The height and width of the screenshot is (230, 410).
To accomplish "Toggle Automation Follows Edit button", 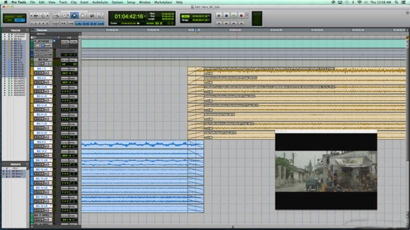I will pyautogui.click(x=78, y=23).
